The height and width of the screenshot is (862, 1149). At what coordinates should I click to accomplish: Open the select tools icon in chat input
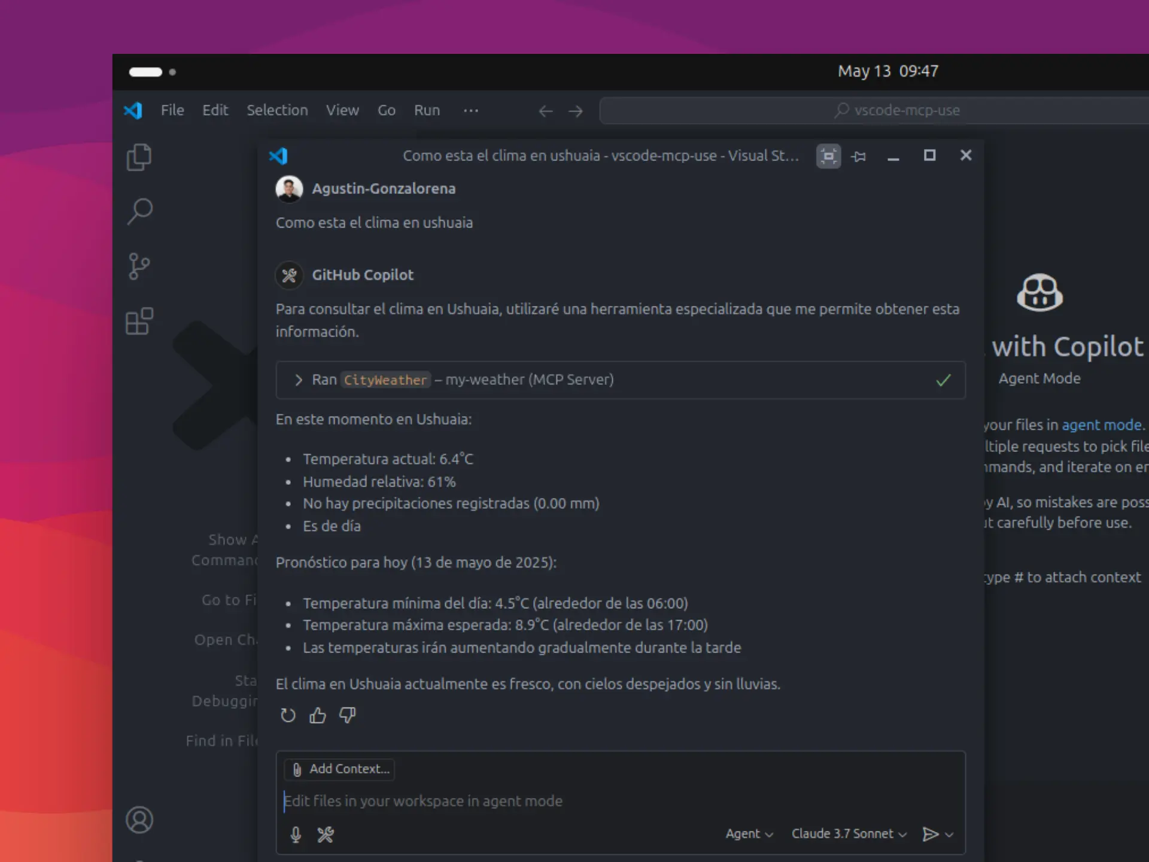pyautogui.click(x=326, y=834)
